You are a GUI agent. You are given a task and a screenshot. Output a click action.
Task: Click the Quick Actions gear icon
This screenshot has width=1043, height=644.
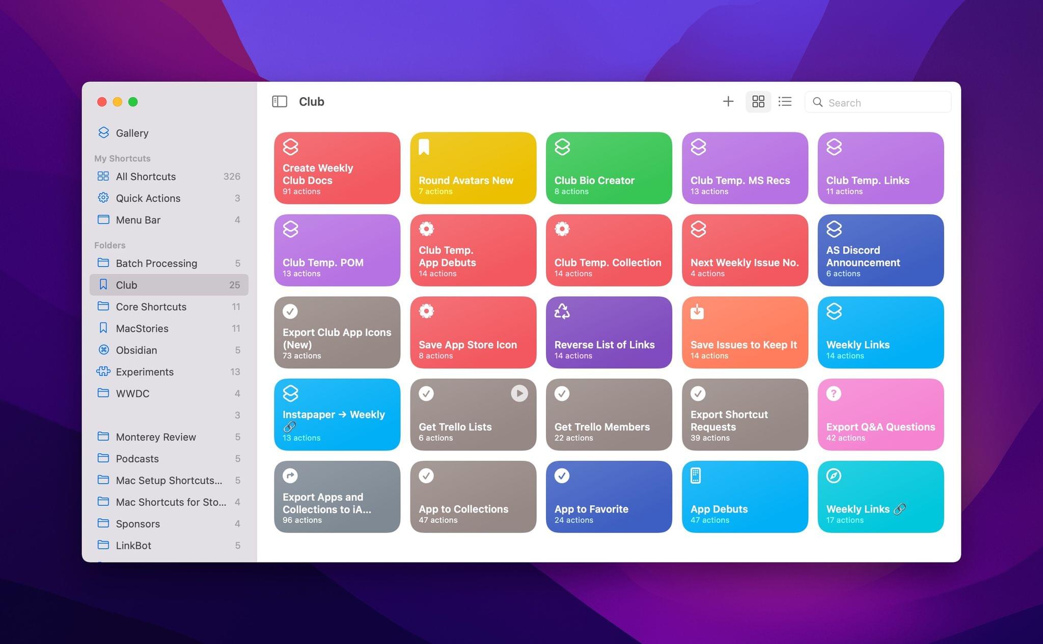click(103, 198)
